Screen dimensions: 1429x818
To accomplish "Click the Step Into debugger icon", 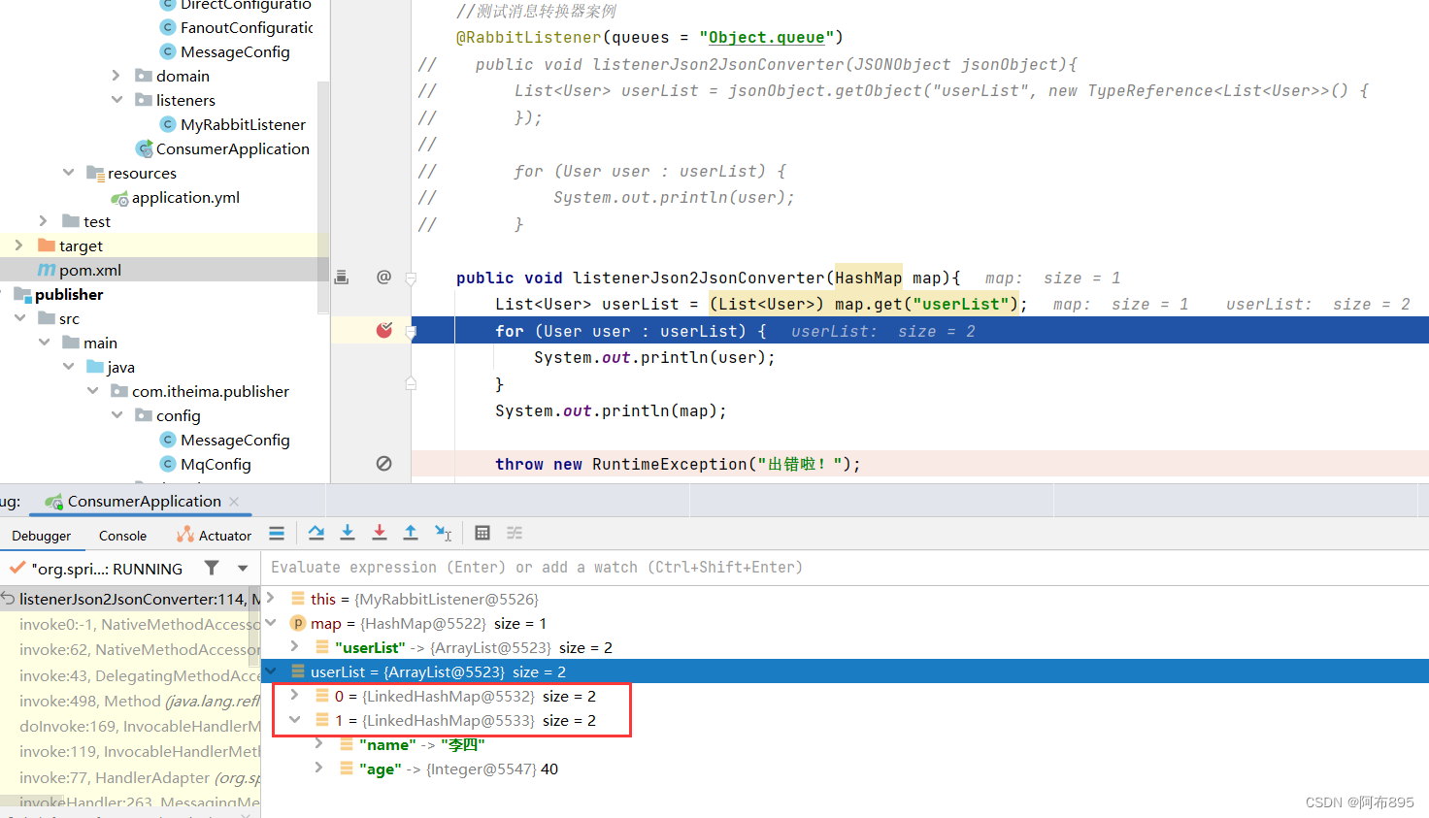I will click(348, 533).
